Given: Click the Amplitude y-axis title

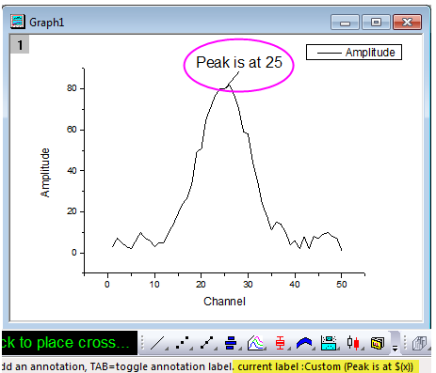Looking at the screenshot, I should (45, 173).
